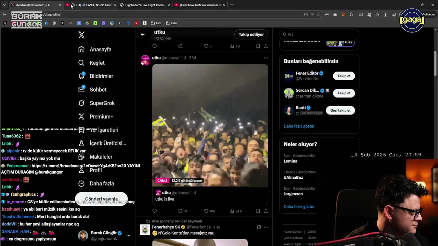Viewport: 438px width, 246px height.
Task: View analytics showing 24 B views
Action: point(236,211)
